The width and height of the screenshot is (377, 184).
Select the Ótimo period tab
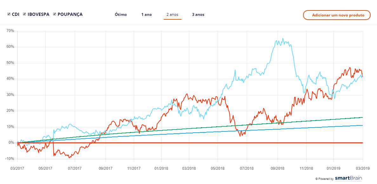(x=121, y=15)
